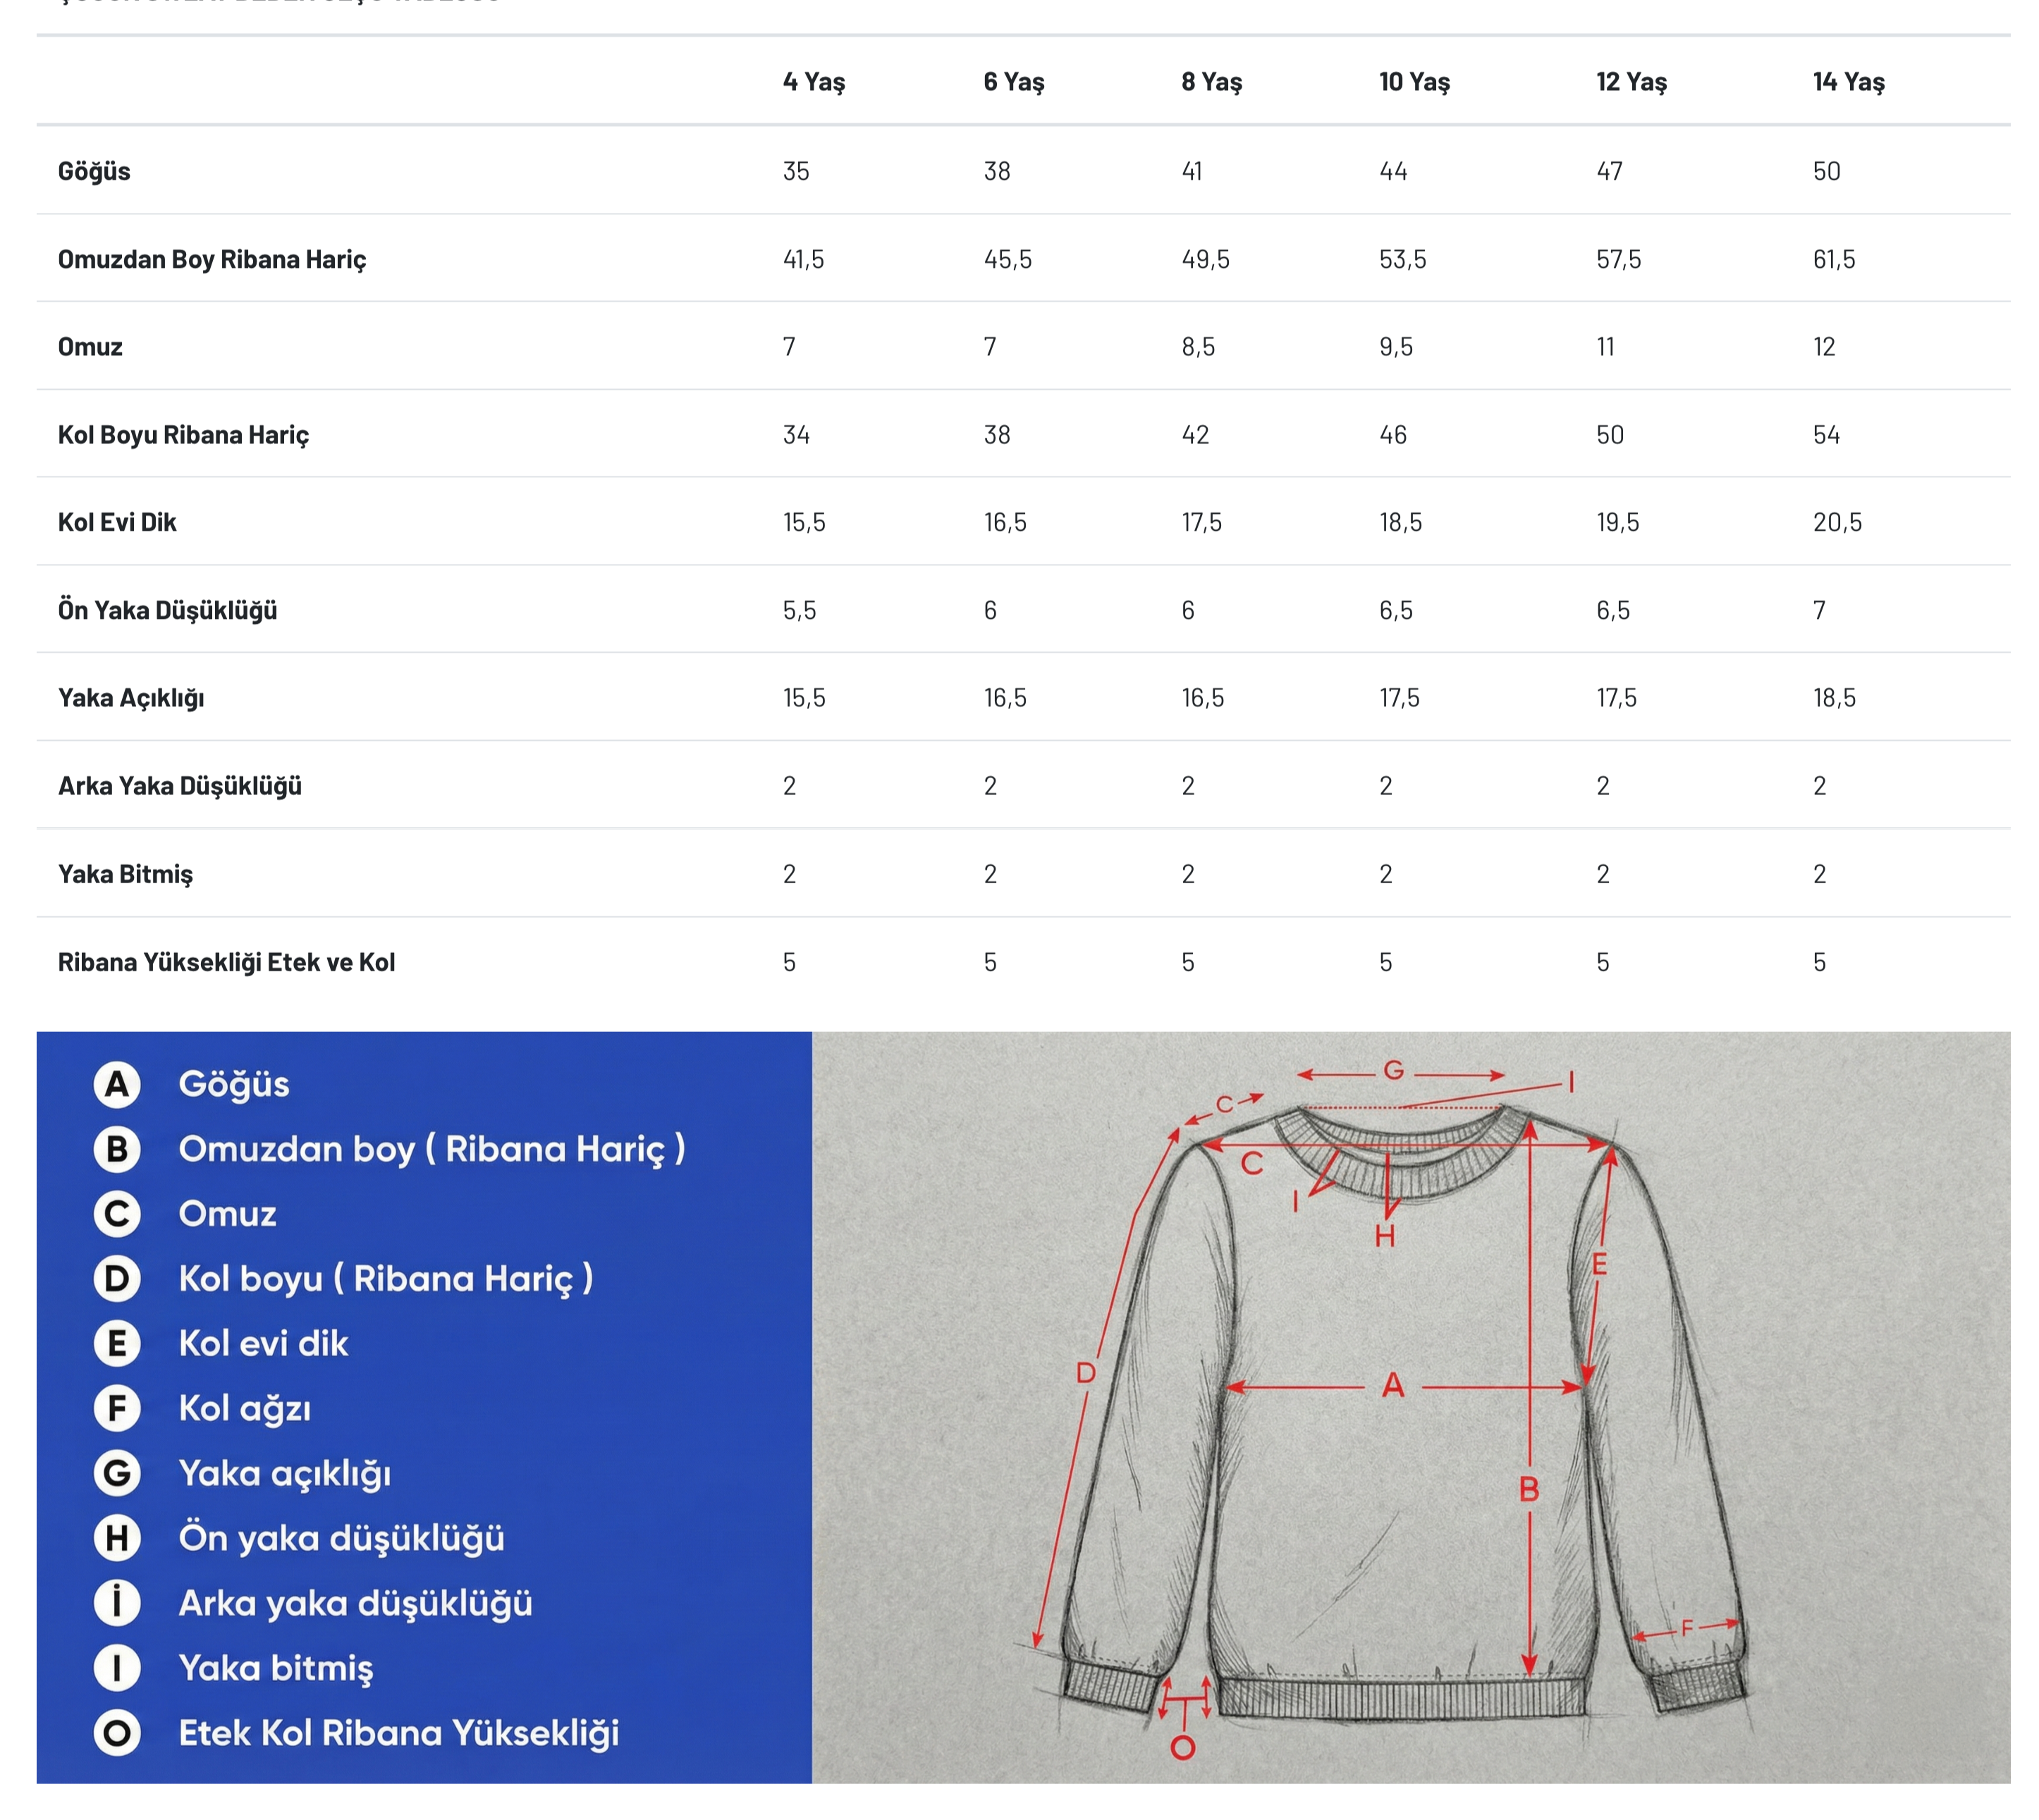Click the circled A Göğüs legend icon
Image resolution: width=2039 pixels, height=1820 pixels.
[x=117, y=1084]
